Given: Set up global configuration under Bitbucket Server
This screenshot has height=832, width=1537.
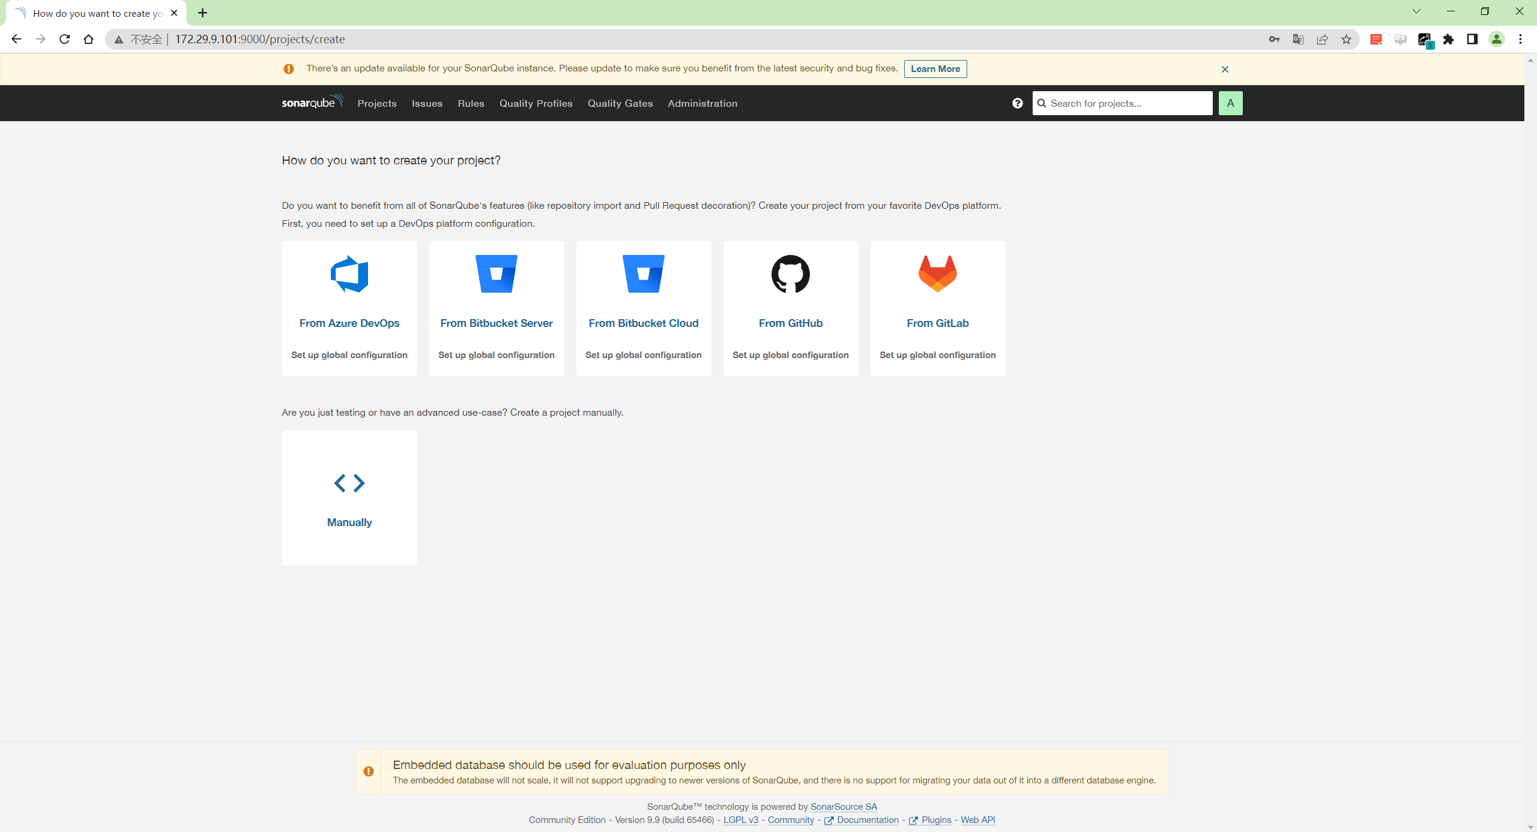Looking at the screenshot, I should (497, 355).
